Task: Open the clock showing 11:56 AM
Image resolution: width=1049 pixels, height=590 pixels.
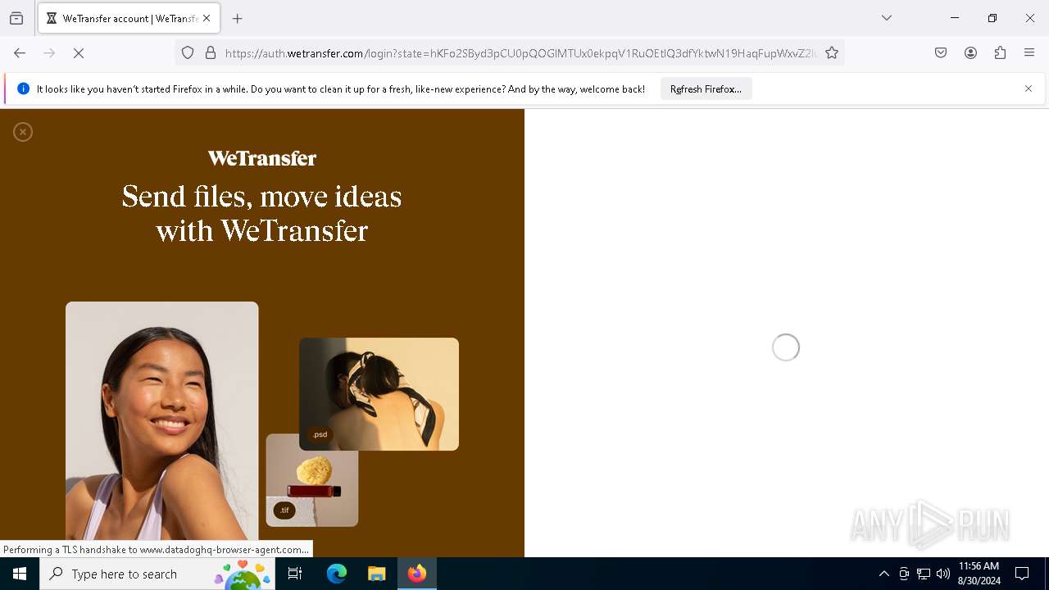Action: [x=979, y=574]
